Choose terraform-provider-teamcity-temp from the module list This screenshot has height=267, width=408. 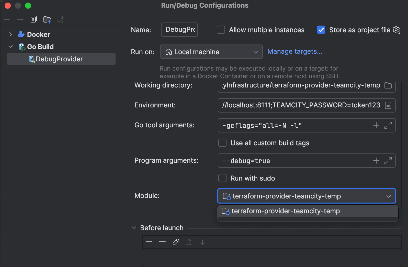pos(308,211)
